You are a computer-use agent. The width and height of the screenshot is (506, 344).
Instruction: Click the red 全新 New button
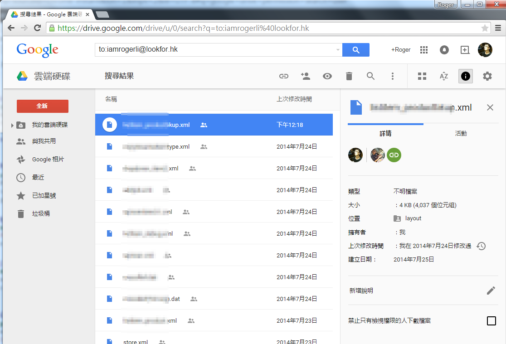pos(43,106)
